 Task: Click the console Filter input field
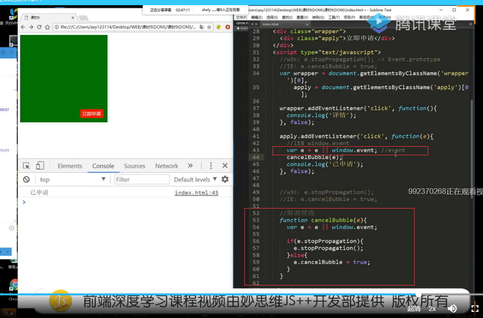[x=142, y=179]
